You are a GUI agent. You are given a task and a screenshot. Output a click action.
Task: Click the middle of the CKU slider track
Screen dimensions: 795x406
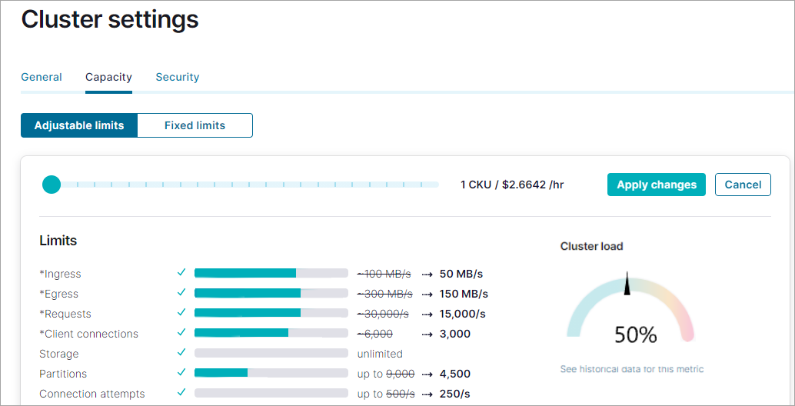[246, 185]
